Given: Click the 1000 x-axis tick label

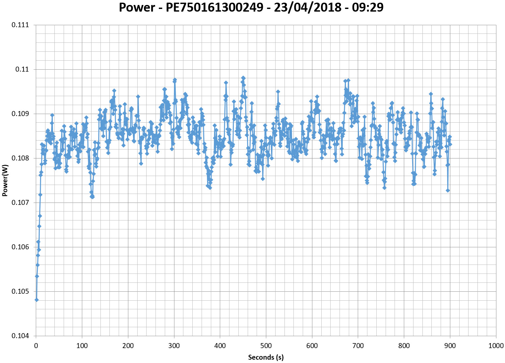Looking at the screenshot, I should coord(496,346).
